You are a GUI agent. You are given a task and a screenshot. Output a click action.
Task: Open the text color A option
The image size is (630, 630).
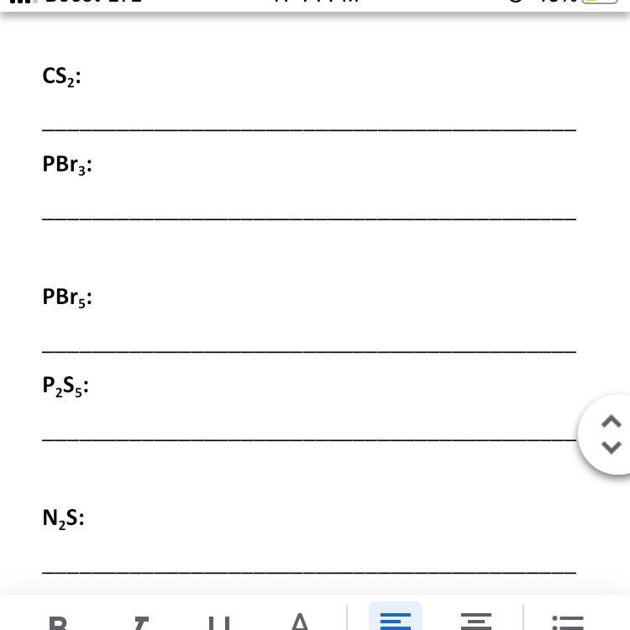(x=300, y=622)
